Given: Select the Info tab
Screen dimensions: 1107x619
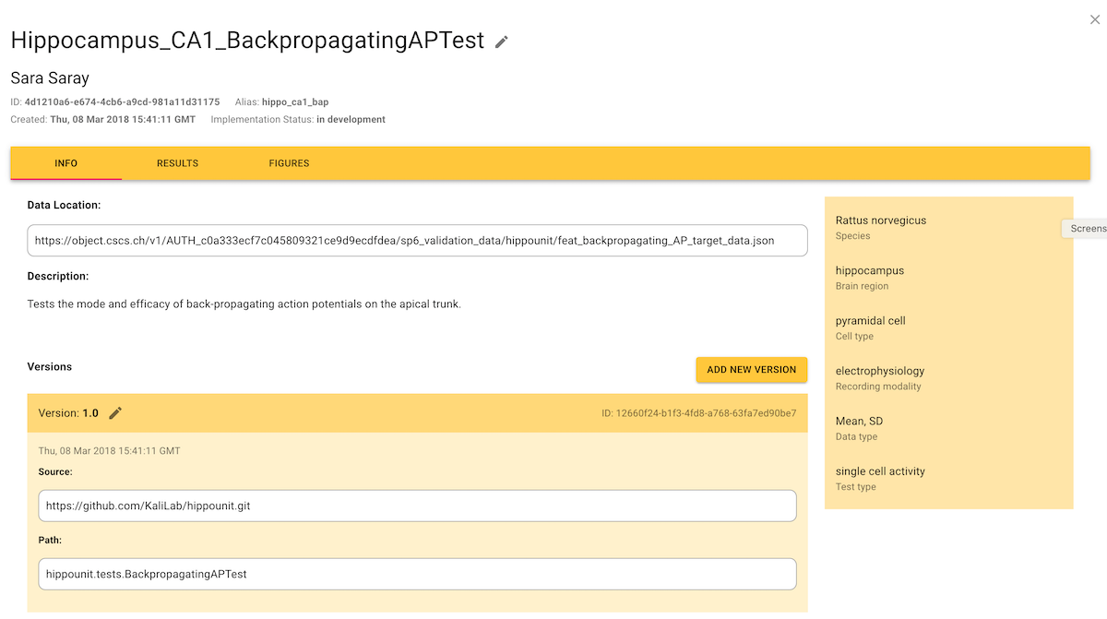Looking at the screenshot, I should (65, 163).
